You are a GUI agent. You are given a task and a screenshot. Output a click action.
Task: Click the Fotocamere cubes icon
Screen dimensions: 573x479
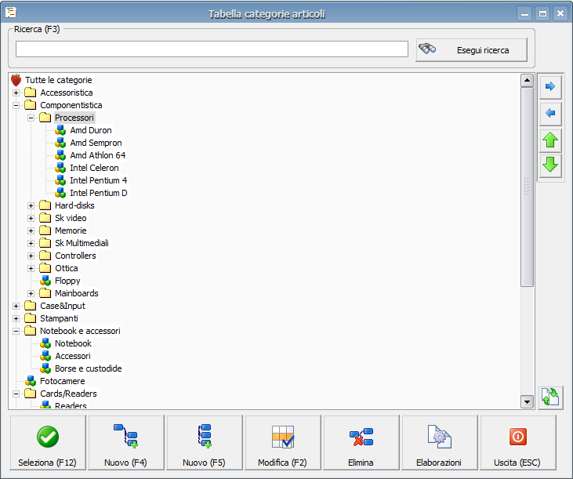[x=31, y=381]
